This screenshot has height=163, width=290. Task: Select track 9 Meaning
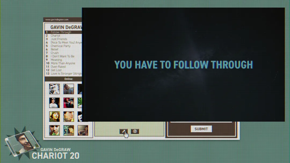click(63, 60)
